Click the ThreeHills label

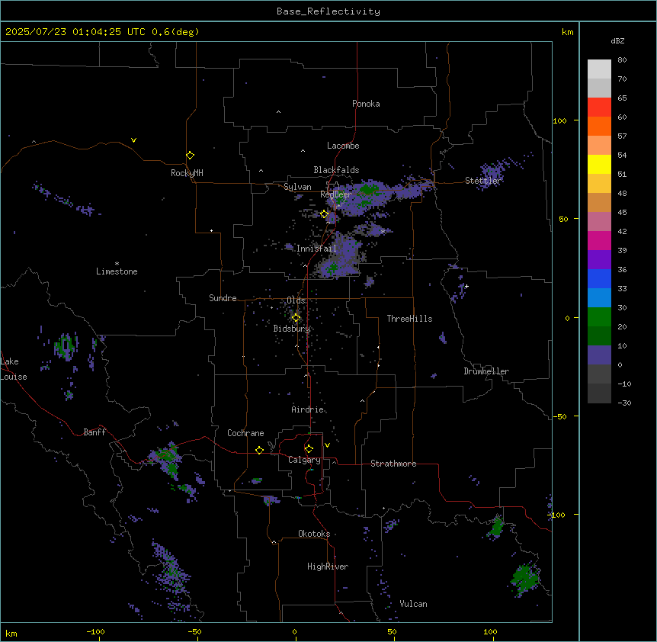point(409,319)
